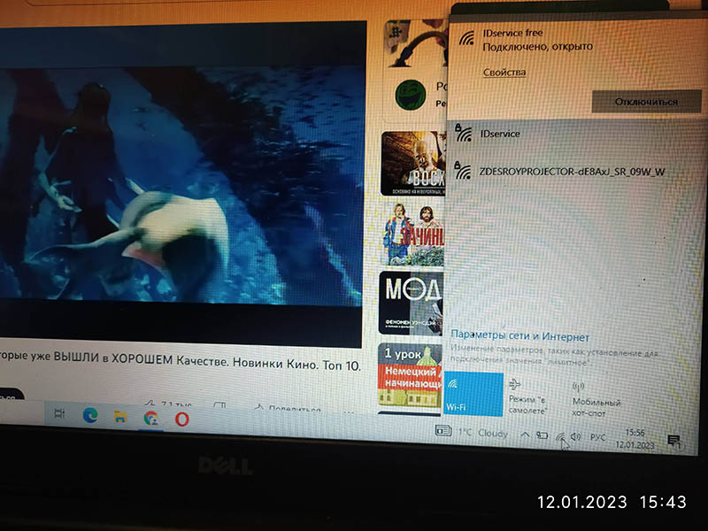Click the Wi-Fi network tray icon

(559, 436)
